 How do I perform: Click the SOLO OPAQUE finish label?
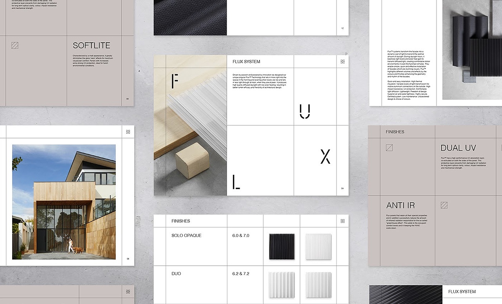click(x=186, y=236)
